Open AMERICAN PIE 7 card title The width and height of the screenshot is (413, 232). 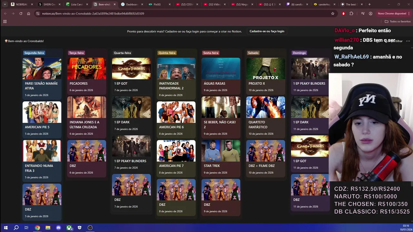point(171,166)
